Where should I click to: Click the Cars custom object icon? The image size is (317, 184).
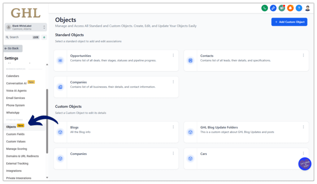[x=190, y=158]
